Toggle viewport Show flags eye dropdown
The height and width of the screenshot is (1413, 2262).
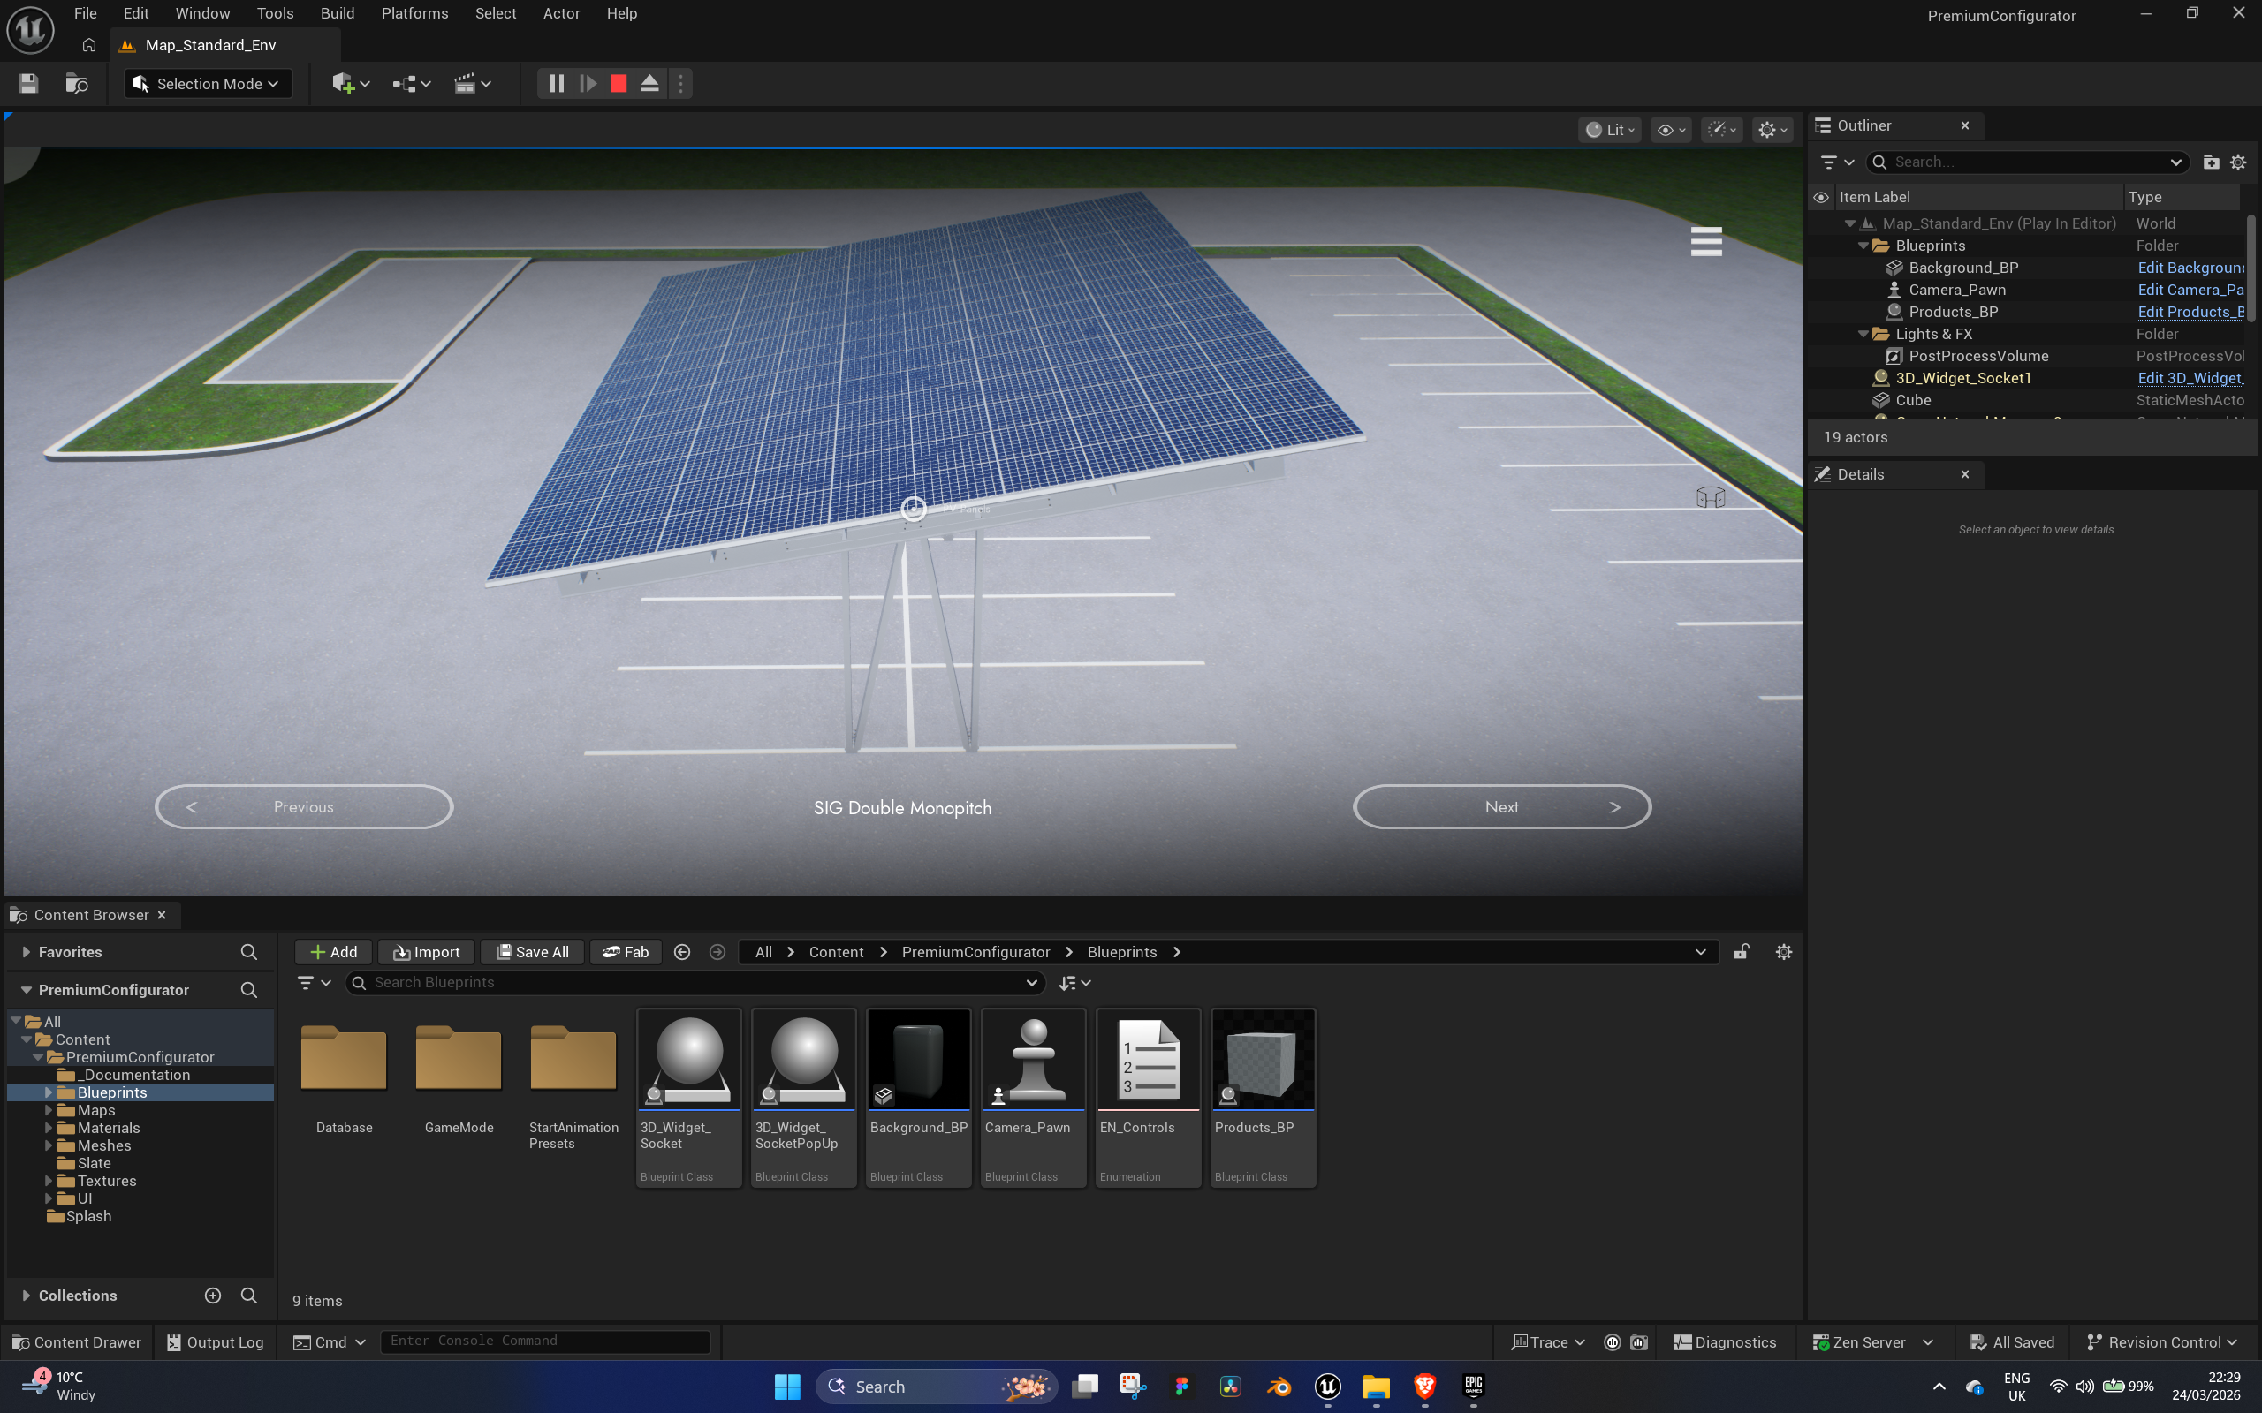(x=1670, y=130)
